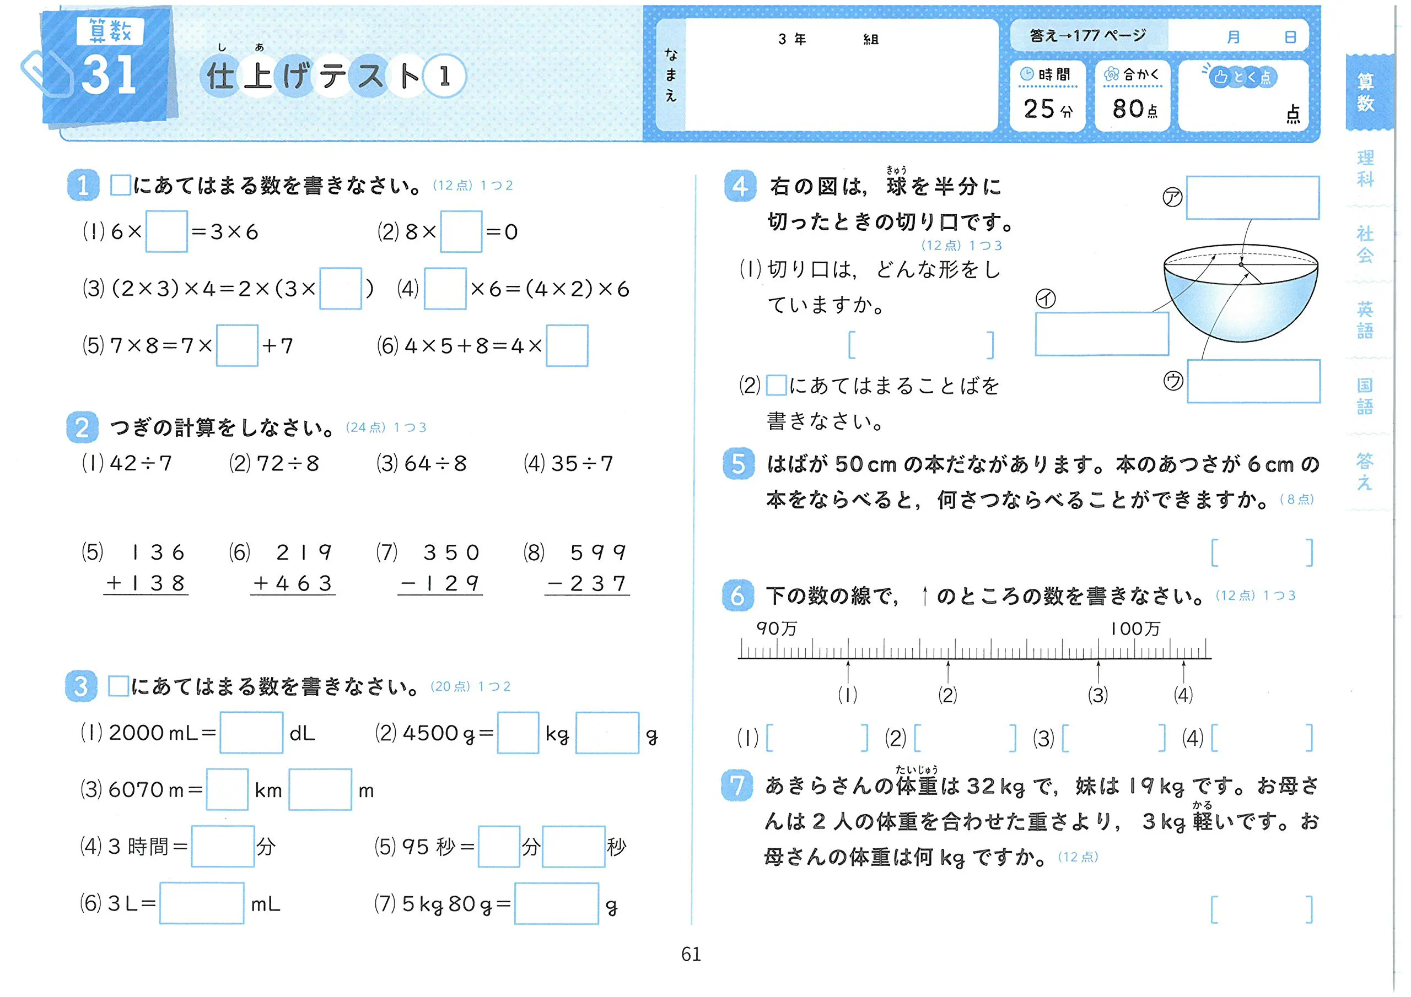Click the flower icon beside 合かく
Screen dimensions: 1411x997
(x=1112, y=74)
